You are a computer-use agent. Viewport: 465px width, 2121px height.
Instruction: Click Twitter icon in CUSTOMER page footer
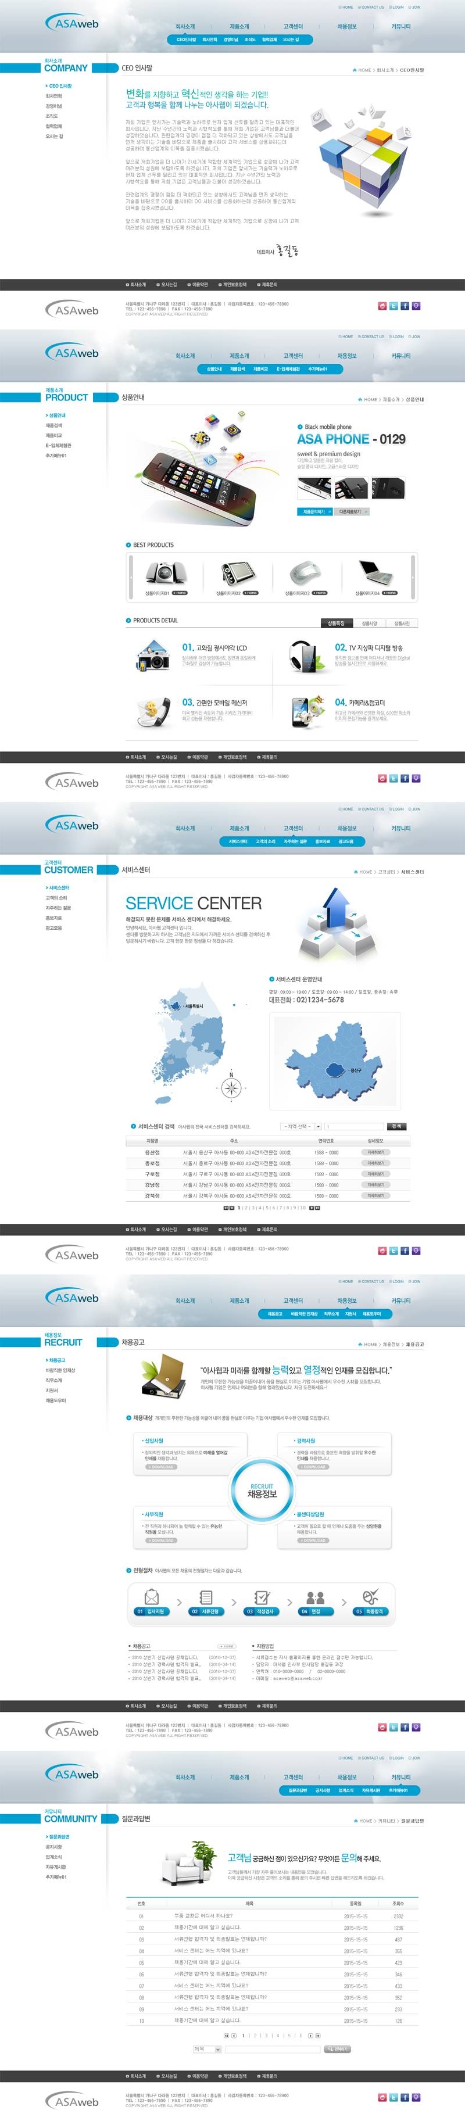click(394, 1250)
